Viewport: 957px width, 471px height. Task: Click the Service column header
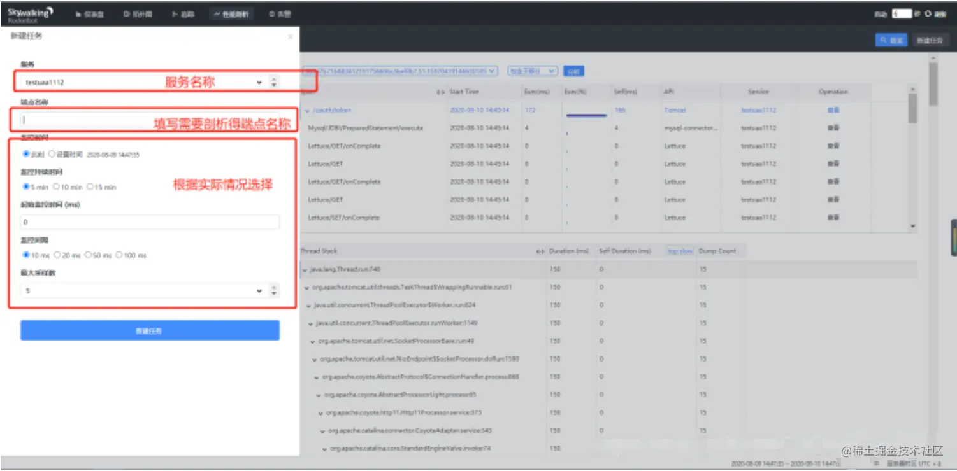coord(758,92)
